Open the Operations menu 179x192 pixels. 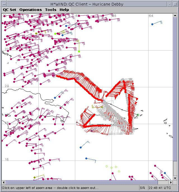pos(30,10)
